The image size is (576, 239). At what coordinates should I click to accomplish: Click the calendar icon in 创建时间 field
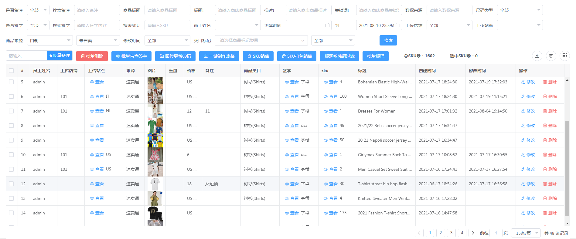(x=327, y=25)
